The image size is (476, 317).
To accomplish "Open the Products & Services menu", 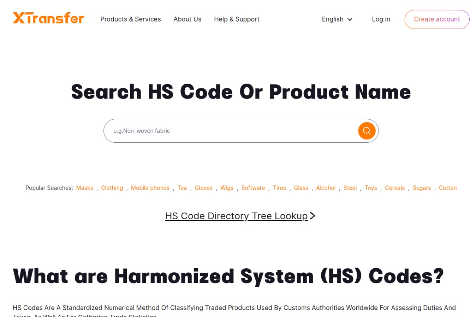I will [x=131, y=19].
